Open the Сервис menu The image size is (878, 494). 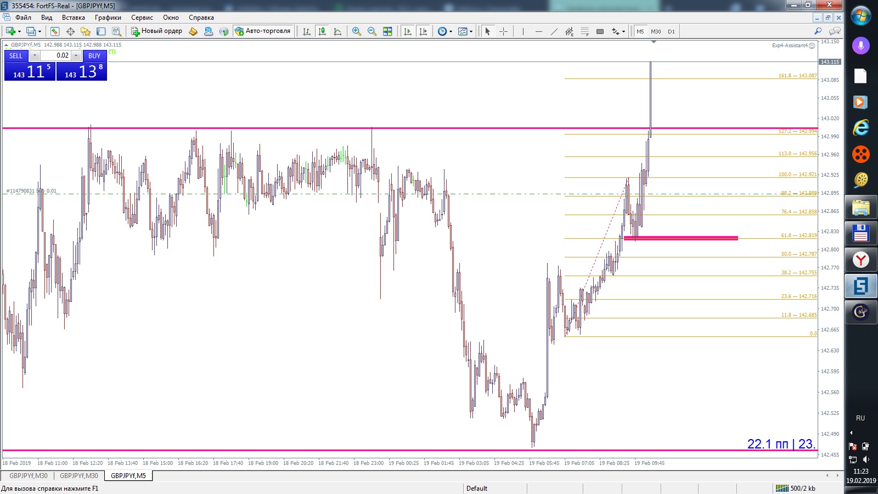(142, 18)
